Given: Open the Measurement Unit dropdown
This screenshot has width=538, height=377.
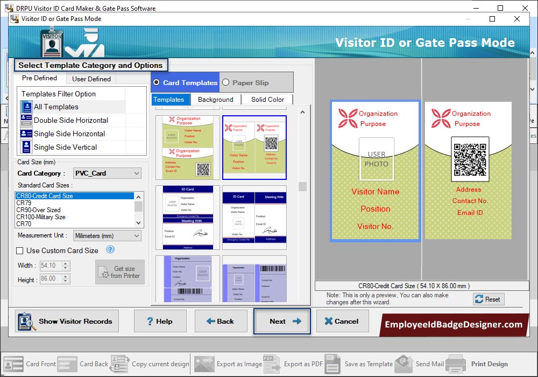Looking at the screenshot, I should pyautogui.click(x=107, y=236).
